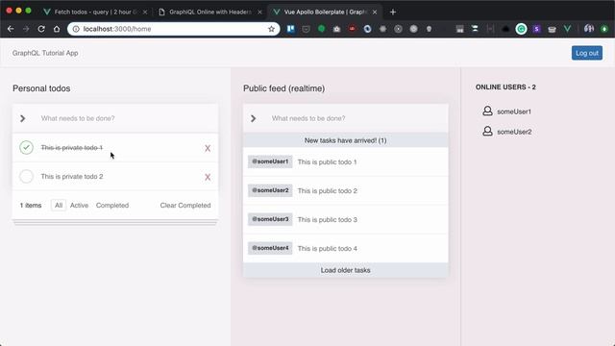Click the someUser1 avatar icon
The width and height of the screenshot is (615, 346).
tap(487, 111)
